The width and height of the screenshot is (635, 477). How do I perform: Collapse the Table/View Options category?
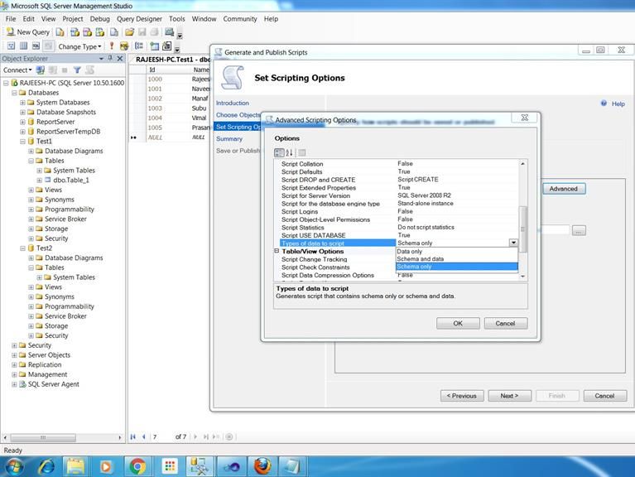pos(277,251)
